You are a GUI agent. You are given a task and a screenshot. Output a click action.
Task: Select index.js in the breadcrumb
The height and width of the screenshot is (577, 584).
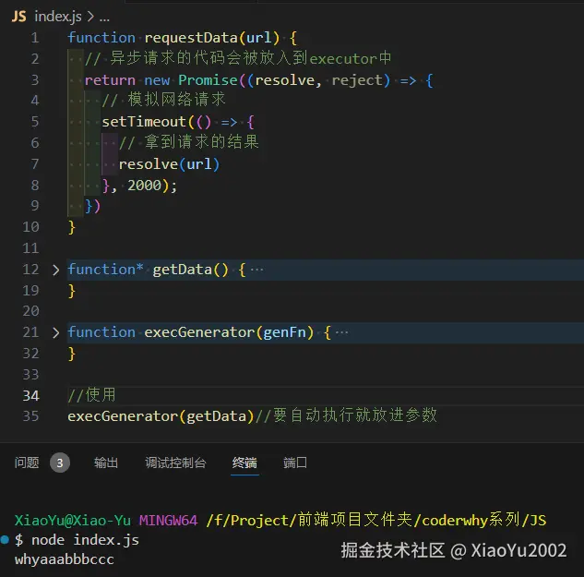(58, 17)
